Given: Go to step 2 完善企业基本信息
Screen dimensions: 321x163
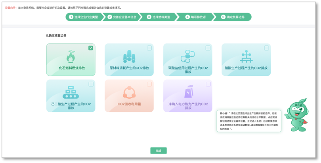Looking at the screenshot, I should (x=122, y=17).
